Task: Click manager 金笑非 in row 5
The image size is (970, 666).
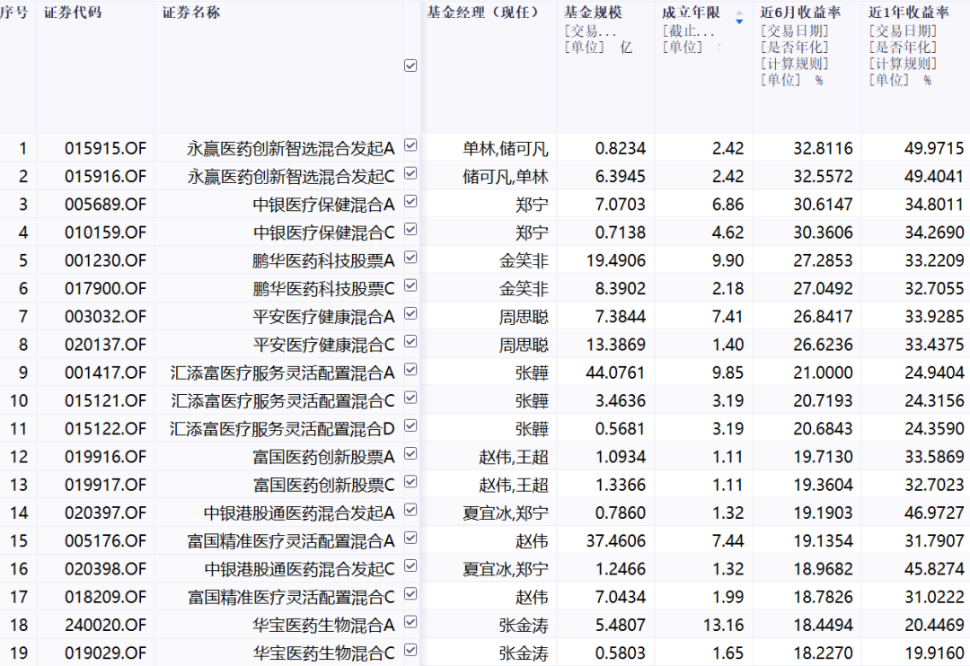Action: [524, 261]
